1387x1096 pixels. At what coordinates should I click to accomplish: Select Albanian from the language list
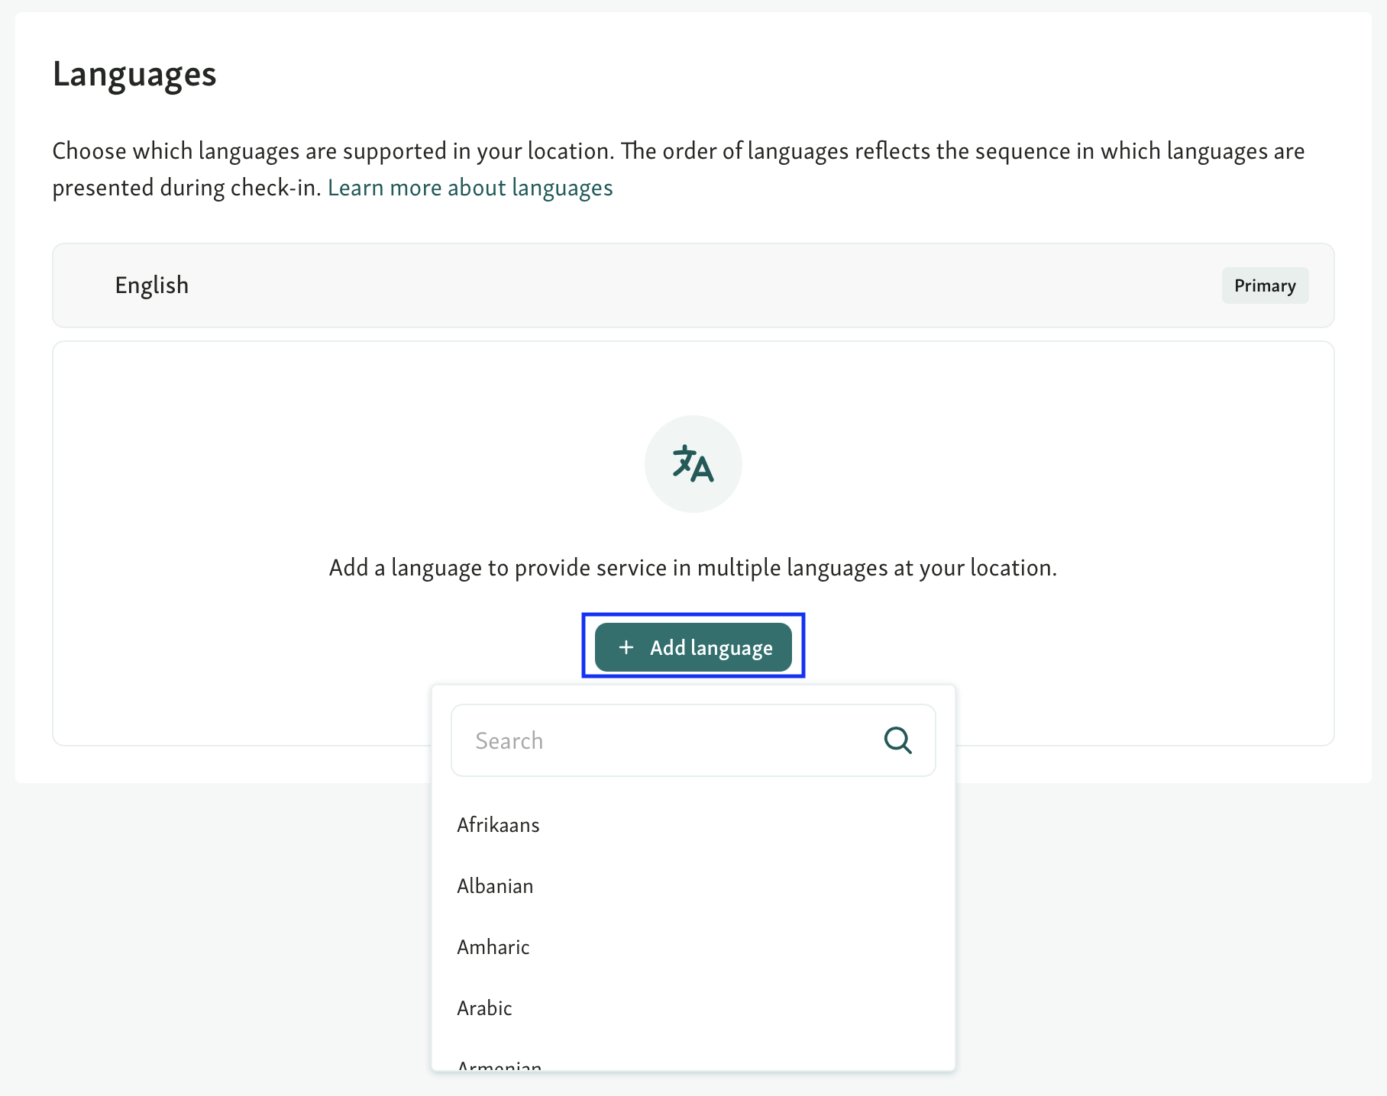click(x=495, y=885)
